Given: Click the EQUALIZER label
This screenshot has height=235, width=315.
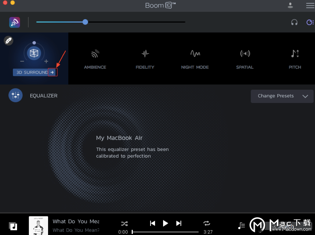Looking at the screenshot, I should click(x=44, y=96).
